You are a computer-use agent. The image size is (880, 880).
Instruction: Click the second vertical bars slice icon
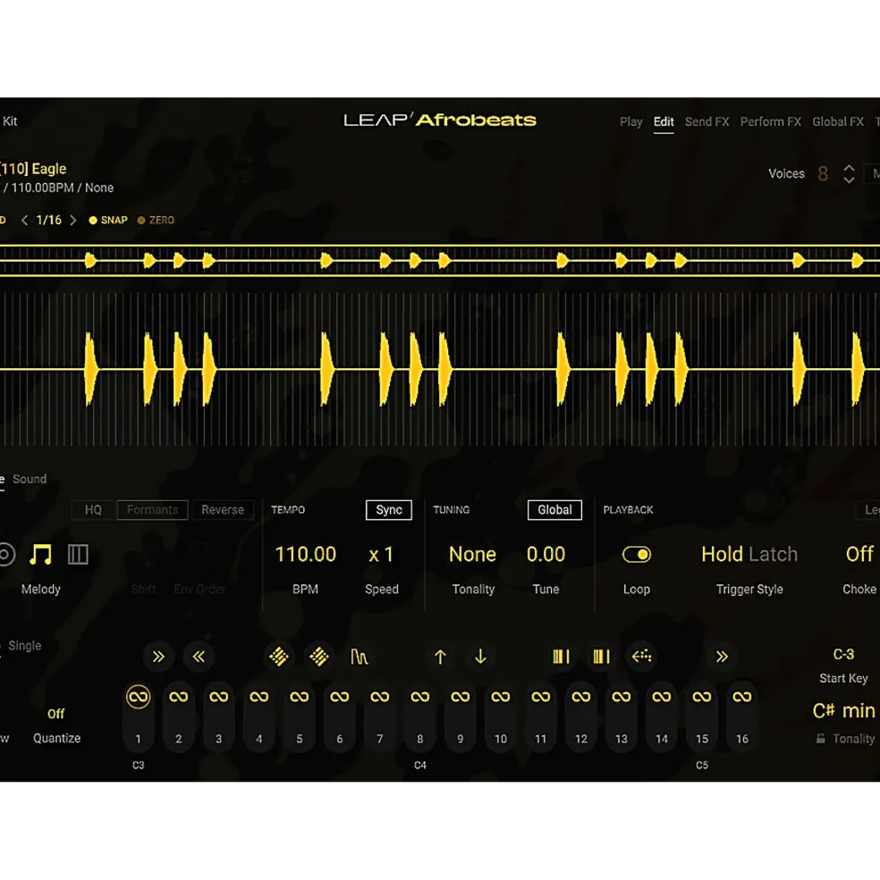coord(601,656)
